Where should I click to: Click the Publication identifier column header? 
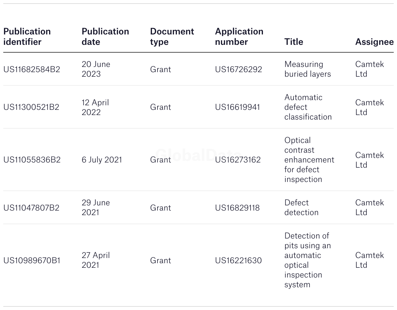click(27, 37)
